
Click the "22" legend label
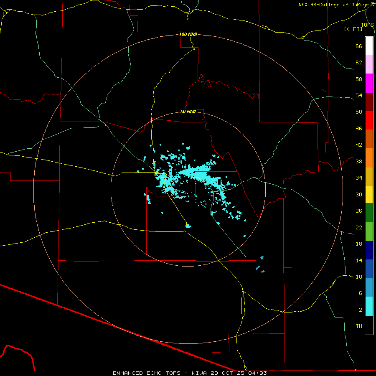tap(359, 227)
